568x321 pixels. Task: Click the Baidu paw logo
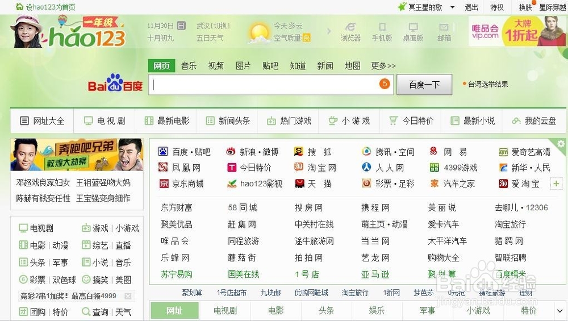(115, 82)
